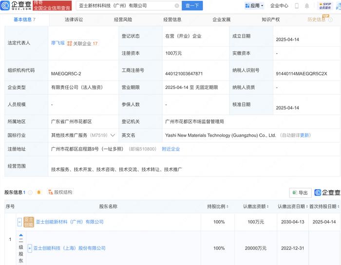Open SVIP member services icon
This screenshot has height=265, width=341.
tap(325, 6)
